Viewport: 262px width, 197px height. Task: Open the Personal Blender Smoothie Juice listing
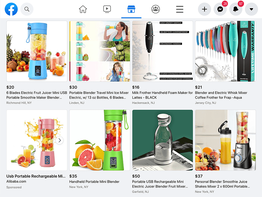(x=222, y=184)
